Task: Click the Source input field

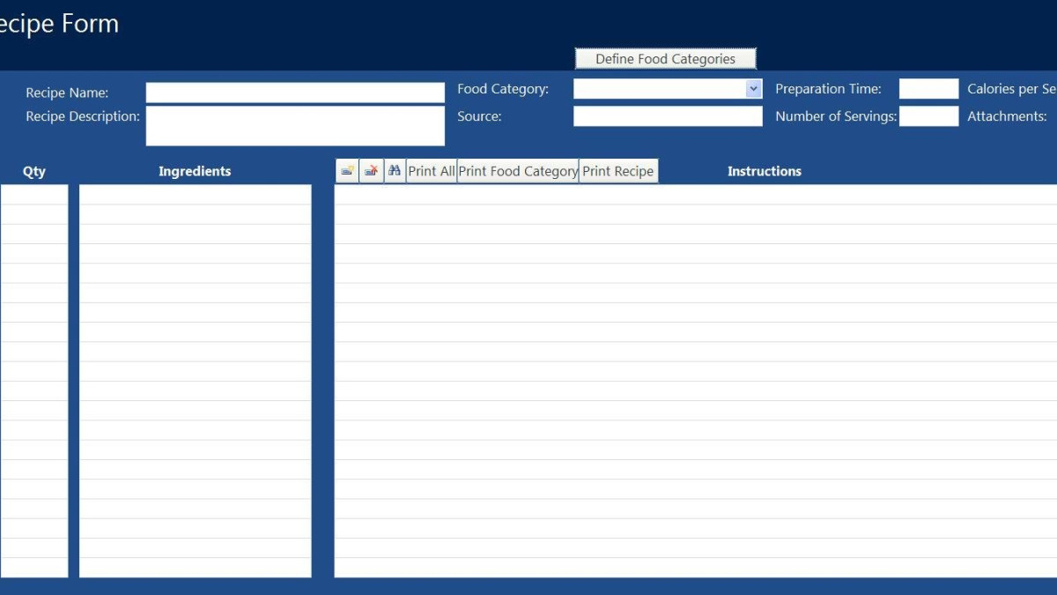Action: 668,116
